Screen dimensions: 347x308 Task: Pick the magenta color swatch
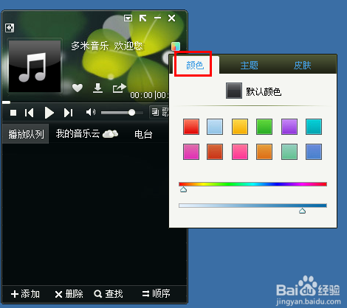pyautogui.click(x=191, y=152)
